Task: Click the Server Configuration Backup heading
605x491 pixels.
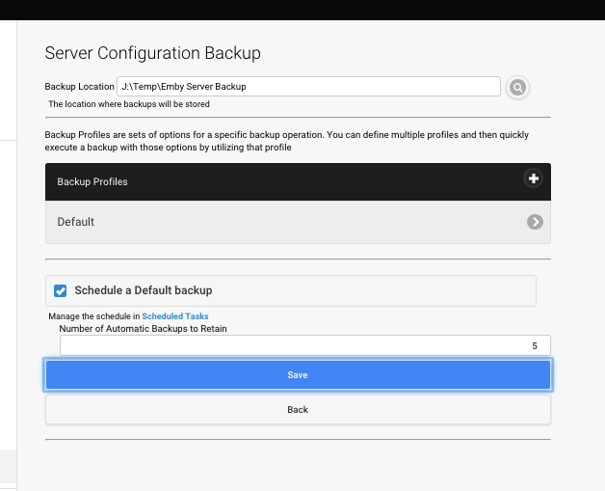Action: coord(153,53)
